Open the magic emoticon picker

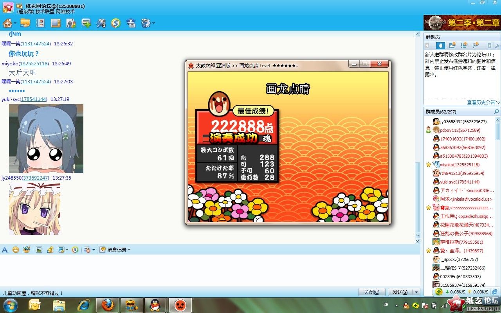pyautogui.click(x=26, y=250)
